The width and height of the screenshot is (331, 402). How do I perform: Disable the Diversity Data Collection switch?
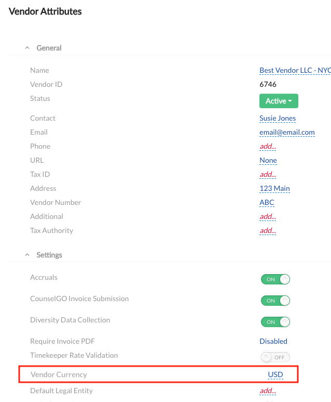[275, 322]
